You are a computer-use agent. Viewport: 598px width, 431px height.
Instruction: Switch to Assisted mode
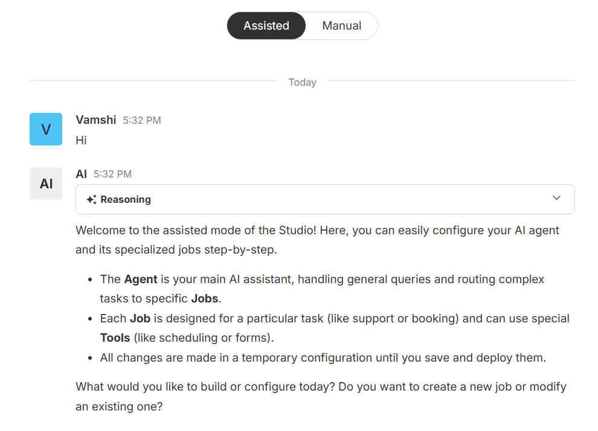pos(266,26)
